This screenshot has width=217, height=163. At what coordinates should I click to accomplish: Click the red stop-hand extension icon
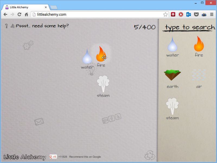(181, 14)
